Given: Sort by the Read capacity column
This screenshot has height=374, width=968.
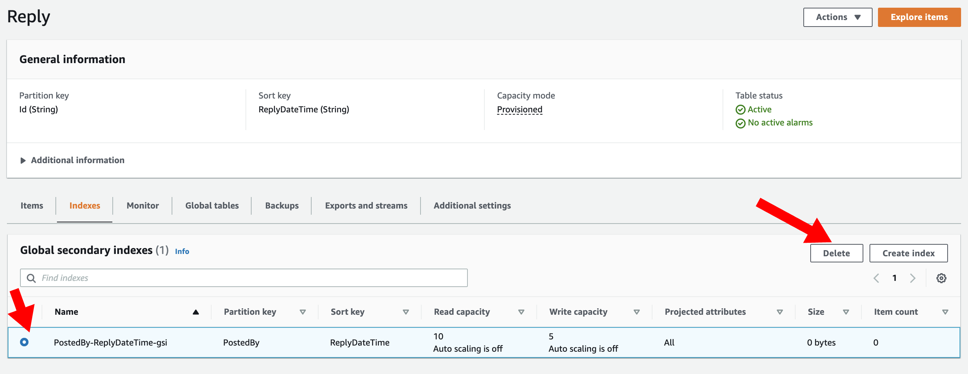Looking at the screenshot, I should click(521, 312).
